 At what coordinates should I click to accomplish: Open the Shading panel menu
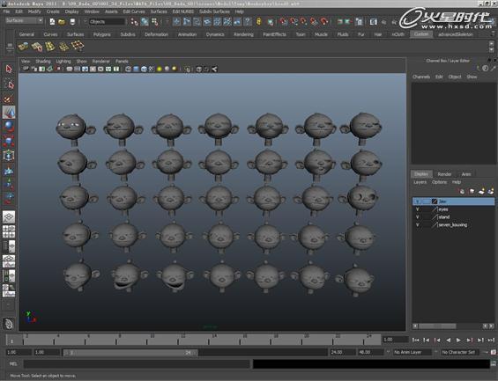pos(43,62)
